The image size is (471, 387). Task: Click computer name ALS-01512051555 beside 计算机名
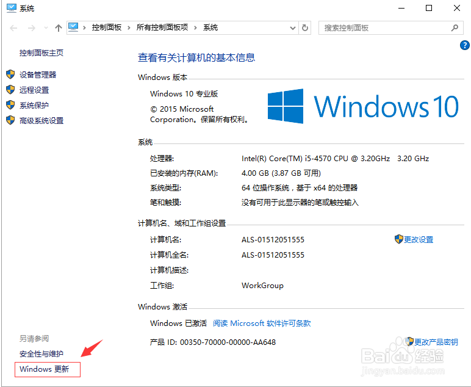click(x=273, y=240)
